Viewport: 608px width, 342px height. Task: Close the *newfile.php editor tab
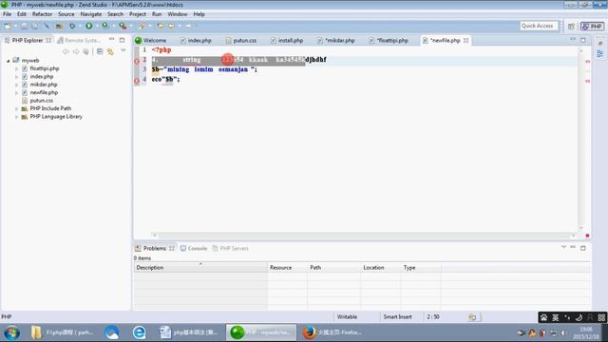(x=465, y=40)
